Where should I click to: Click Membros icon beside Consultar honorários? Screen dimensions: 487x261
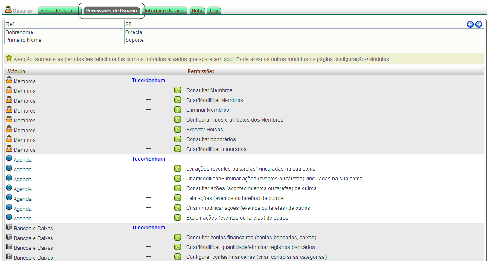[9, 139]
